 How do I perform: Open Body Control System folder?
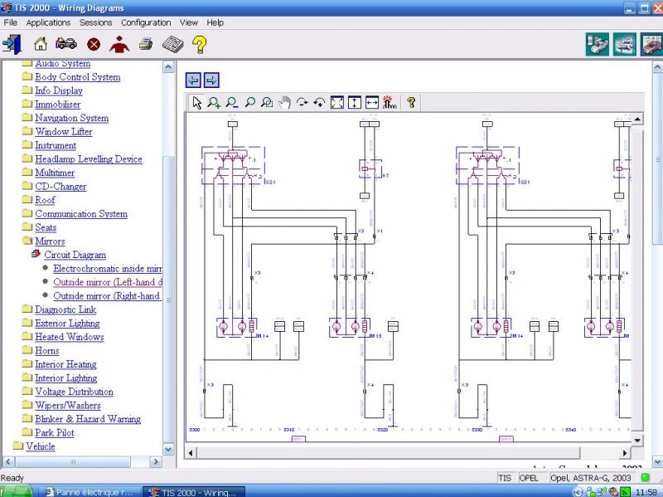click(x=78, y=77)
